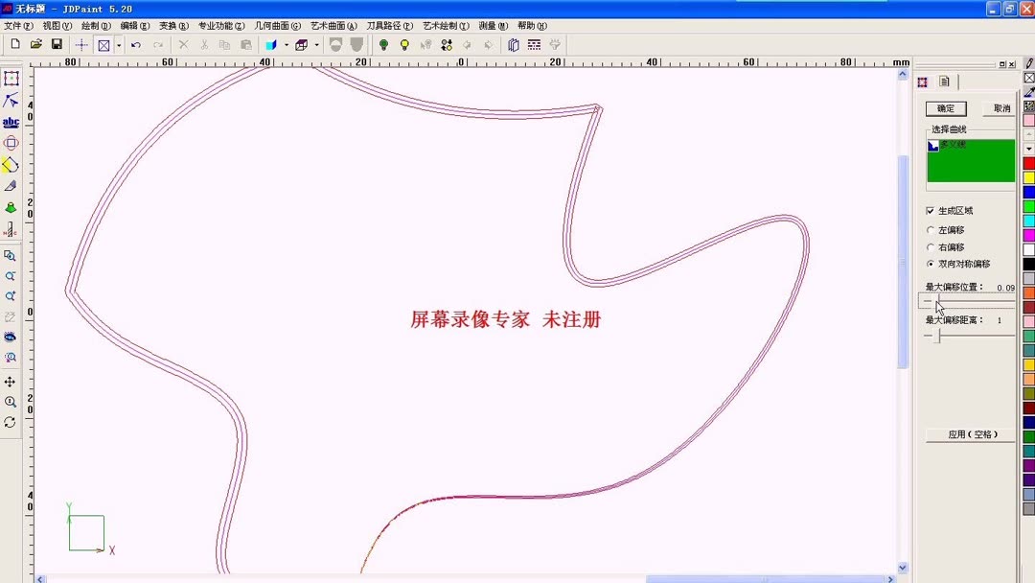
Task: Enable the 生成区域 checkbox
Action: [x=931, y=209]
